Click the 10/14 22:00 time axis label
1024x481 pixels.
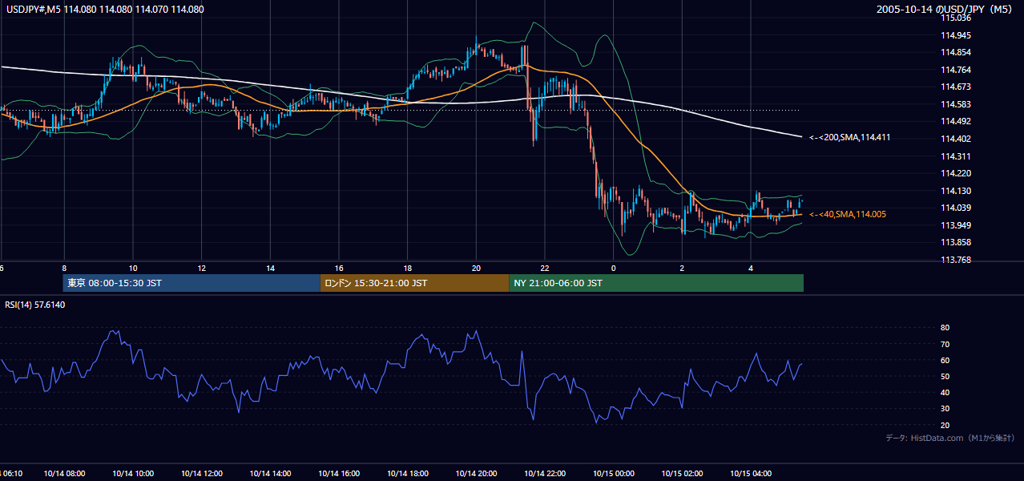(545, 474)
